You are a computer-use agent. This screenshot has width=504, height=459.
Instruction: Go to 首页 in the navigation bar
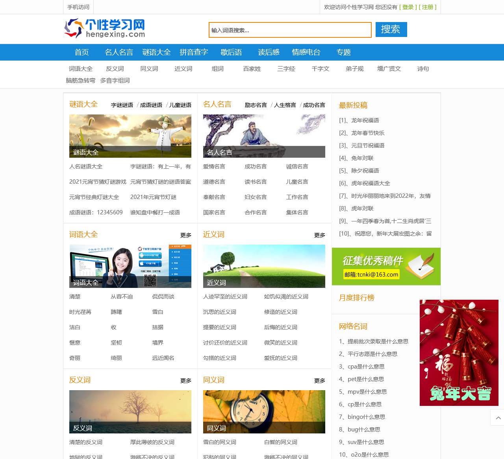click(82, 52)
